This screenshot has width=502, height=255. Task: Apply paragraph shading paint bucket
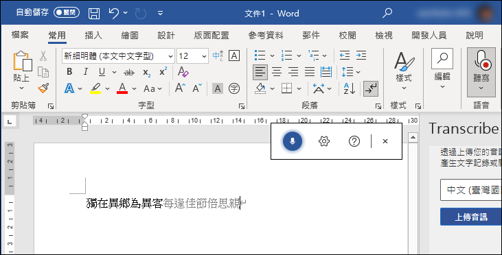[260, 88]
